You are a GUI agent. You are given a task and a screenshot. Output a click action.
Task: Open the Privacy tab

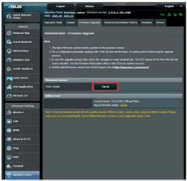point(160,22)
